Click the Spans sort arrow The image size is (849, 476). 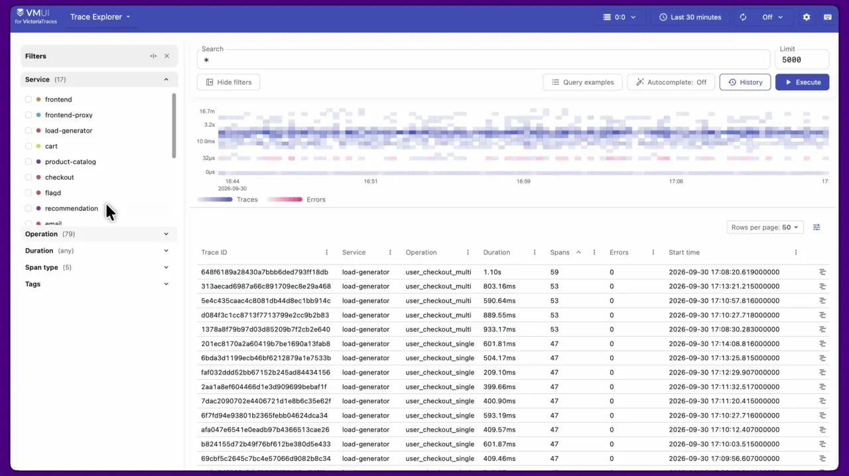tap(578, 253)
